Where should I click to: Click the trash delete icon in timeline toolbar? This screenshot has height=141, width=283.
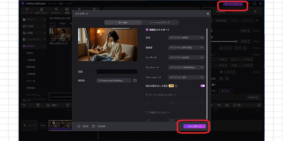tap(38, 105)
